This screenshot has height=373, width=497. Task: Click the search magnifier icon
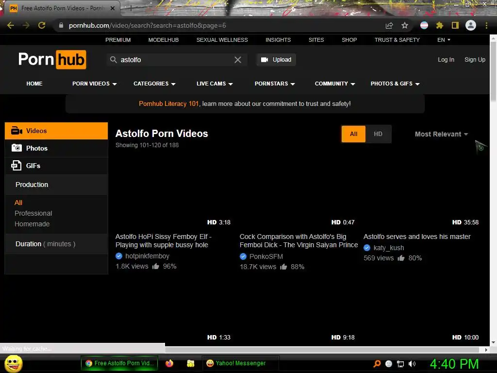(114, 60)
